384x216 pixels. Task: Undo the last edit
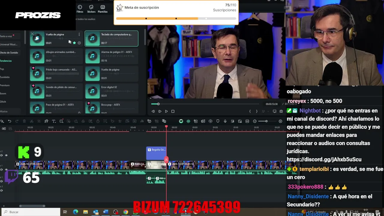(10, 121)
